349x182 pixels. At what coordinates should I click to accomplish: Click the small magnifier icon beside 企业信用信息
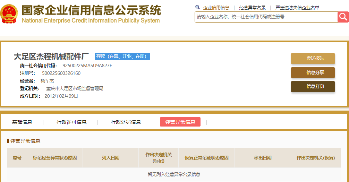click(197, 7)
